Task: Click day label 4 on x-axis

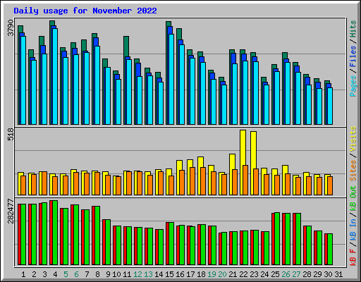Action: pyautogui.click(x=55, y=274)
